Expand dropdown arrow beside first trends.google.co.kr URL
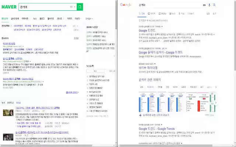 [162, 26]
